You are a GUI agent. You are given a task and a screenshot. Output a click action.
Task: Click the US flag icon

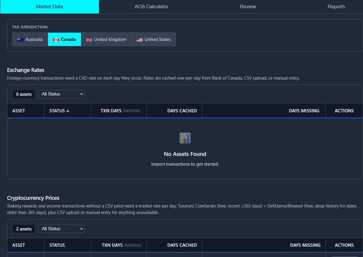click(x=140, y=40)
